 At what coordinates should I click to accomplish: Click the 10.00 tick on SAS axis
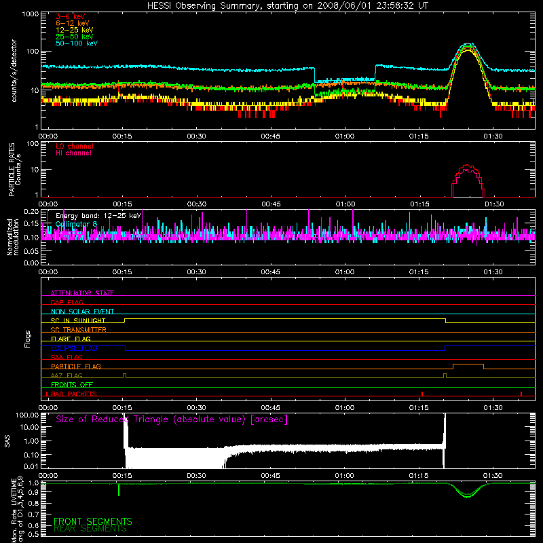click(x=29, y=428)
